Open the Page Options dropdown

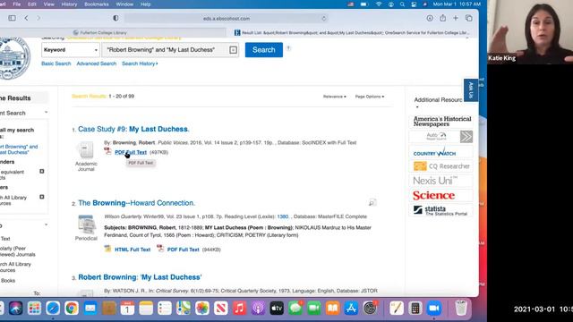pyautogui.click(x=370, y=97)
